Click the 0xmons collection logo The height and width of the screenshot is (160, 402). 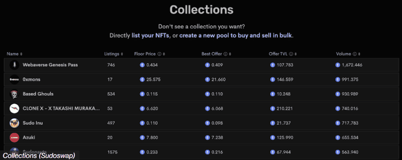pos(14,80)
